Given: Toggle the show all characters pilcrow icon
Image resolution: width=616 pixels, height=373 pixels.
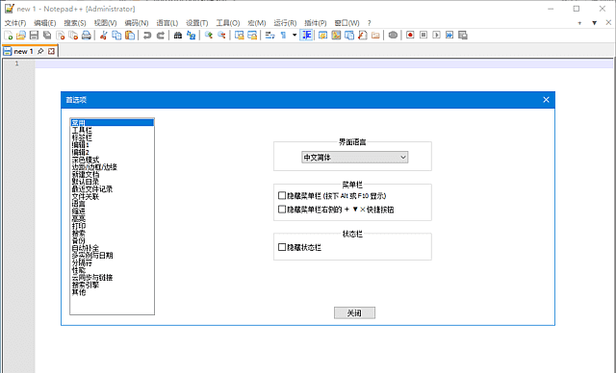Looking at the screenshot, I should click(x=283, y=36).
